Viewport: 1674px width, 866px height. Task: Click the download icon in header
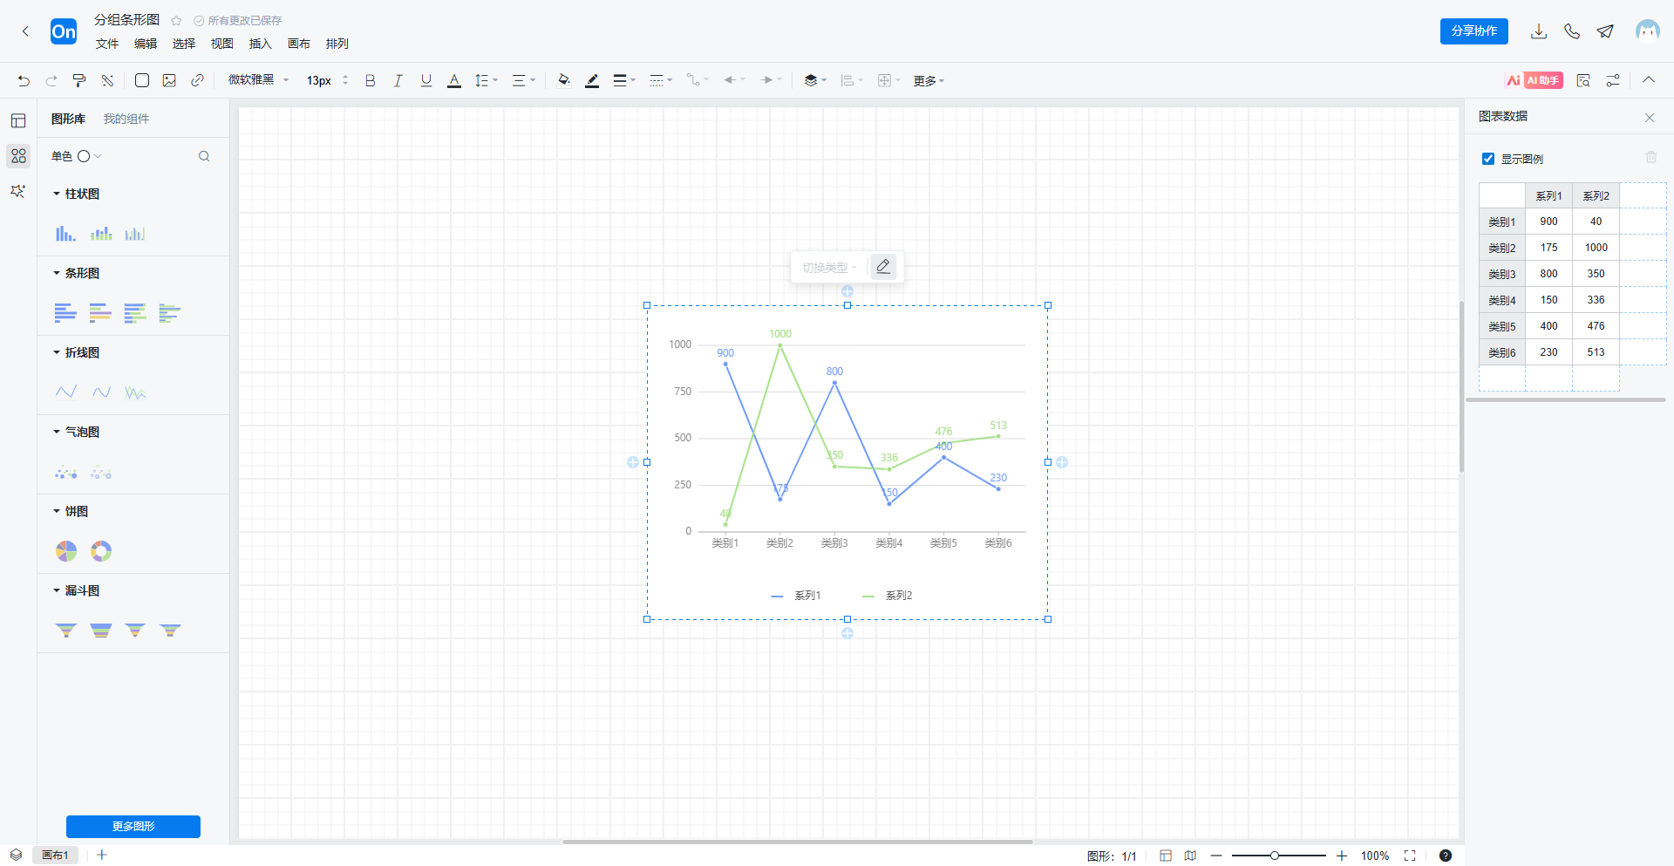[x=1539, y=31]
